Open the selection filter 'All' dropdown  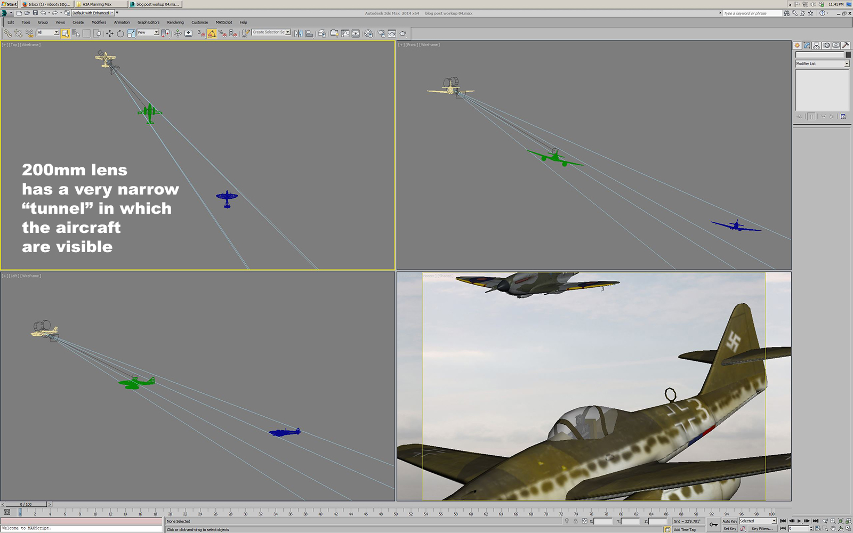[x=56, y=33]
